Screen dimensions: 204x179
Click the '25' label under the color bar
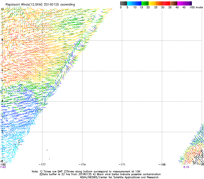tap(156, 7)
